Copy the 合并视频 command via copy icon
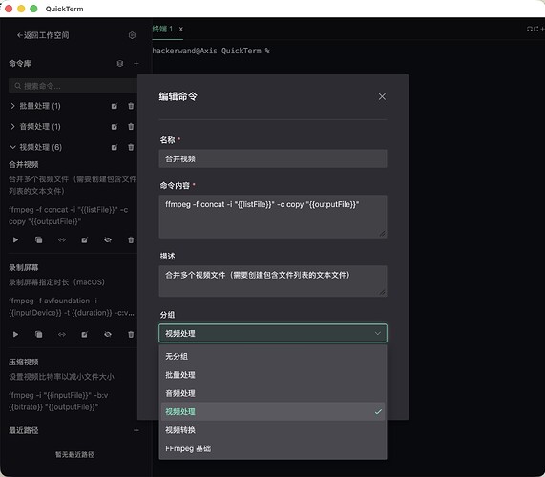Screen dimensions: 545x477 coord(39,239)
